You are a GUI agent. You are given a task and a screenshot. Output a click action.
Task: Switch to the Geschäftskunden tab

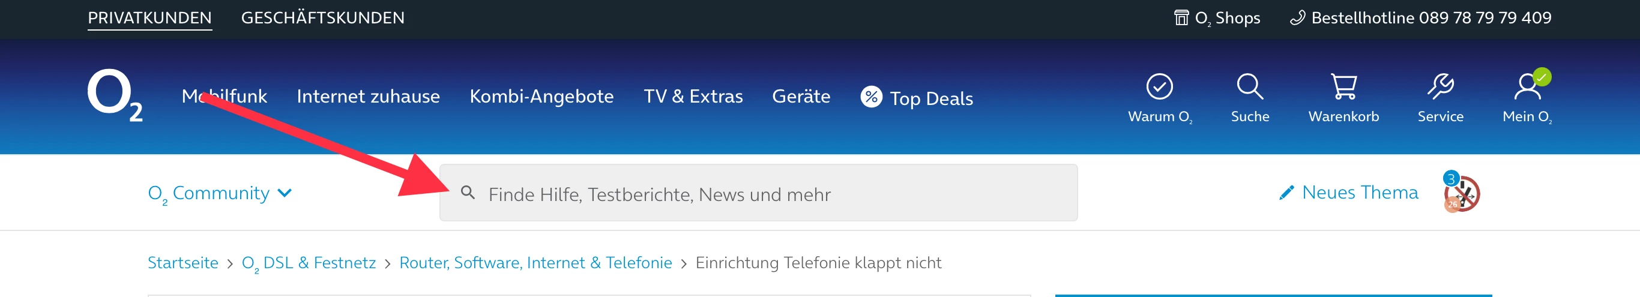click(x=323, y=18)
